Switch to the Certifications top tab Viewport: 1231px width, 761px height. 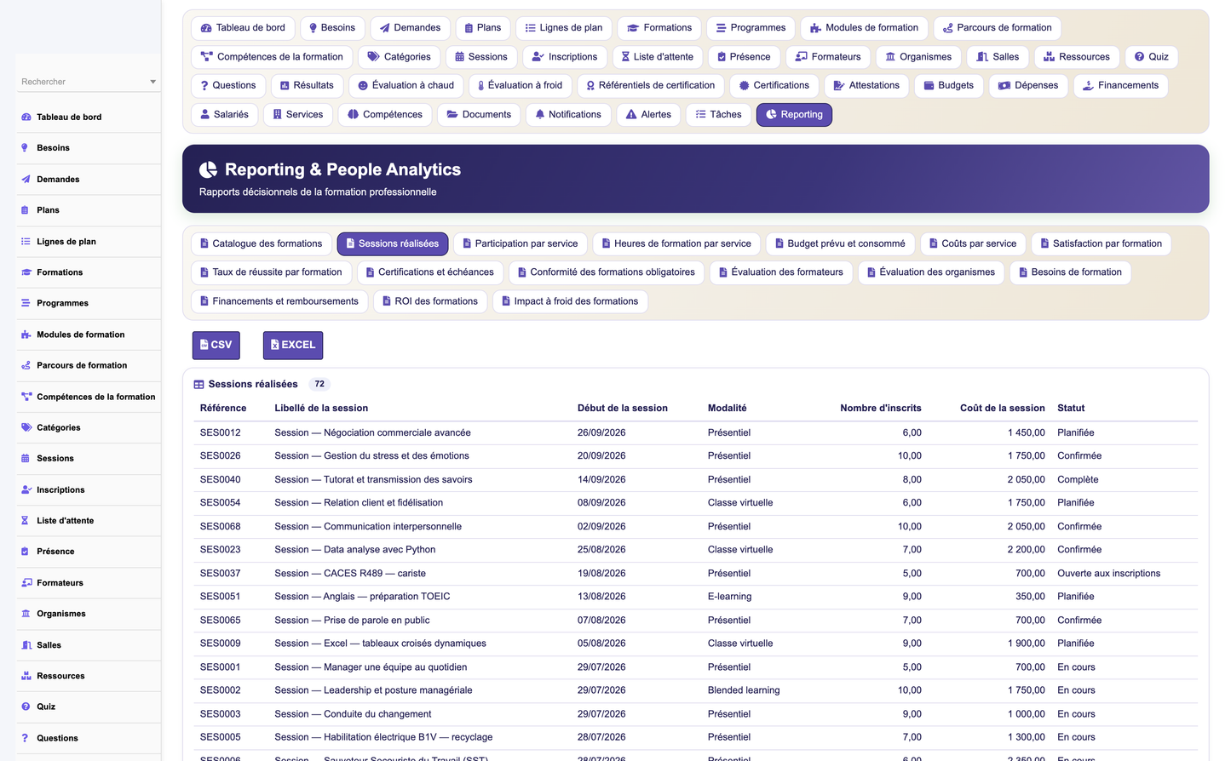774,85
